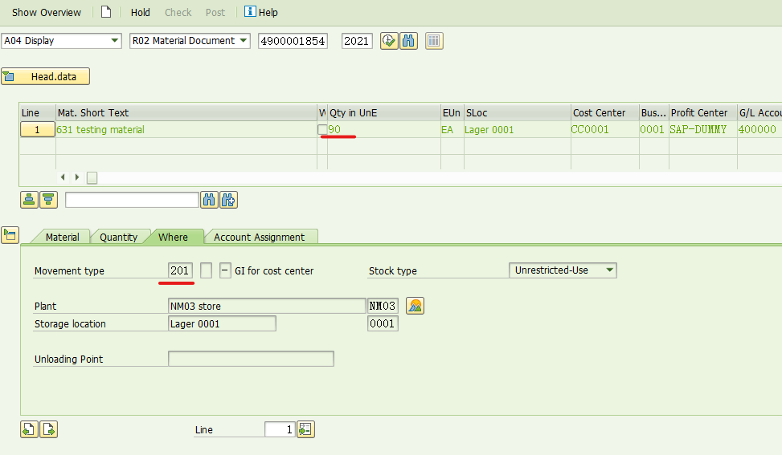The image size is (782, 455).
Task: Click the Unloading Point field
Action: click(251, 359)
